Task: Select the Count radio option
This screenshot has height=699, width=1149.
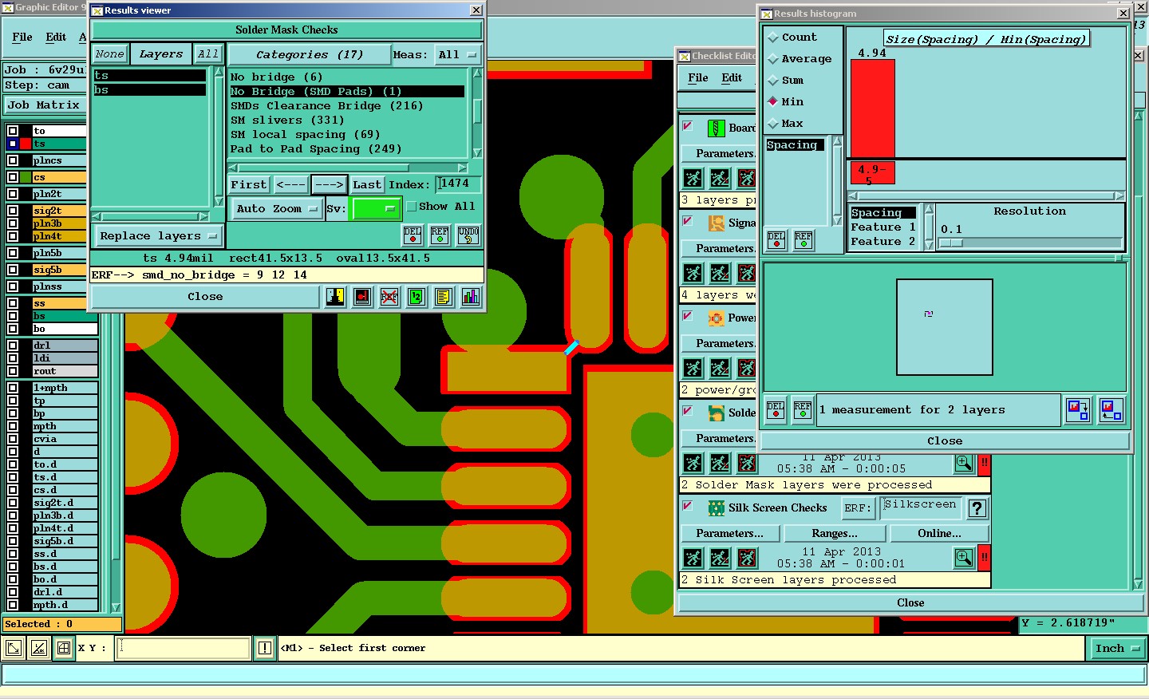Action: 773,38
